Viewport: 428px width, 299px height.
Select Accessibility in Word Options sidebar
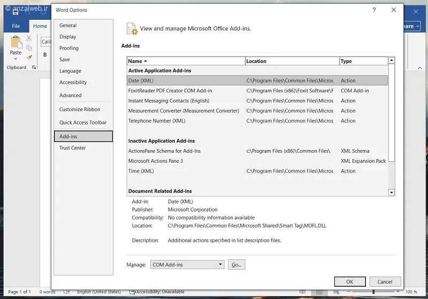pos(83,83)
